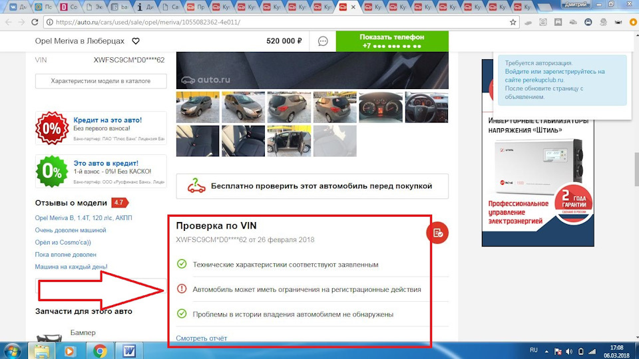Open 'Бампер' spare part item
The height and width of the screenshot is (359, 639).
pos(83,332)
